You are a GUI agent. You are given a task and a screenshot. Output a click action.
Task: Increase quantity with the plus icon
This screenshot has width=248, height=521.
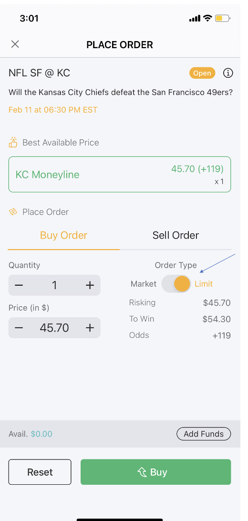click(90, 285)
